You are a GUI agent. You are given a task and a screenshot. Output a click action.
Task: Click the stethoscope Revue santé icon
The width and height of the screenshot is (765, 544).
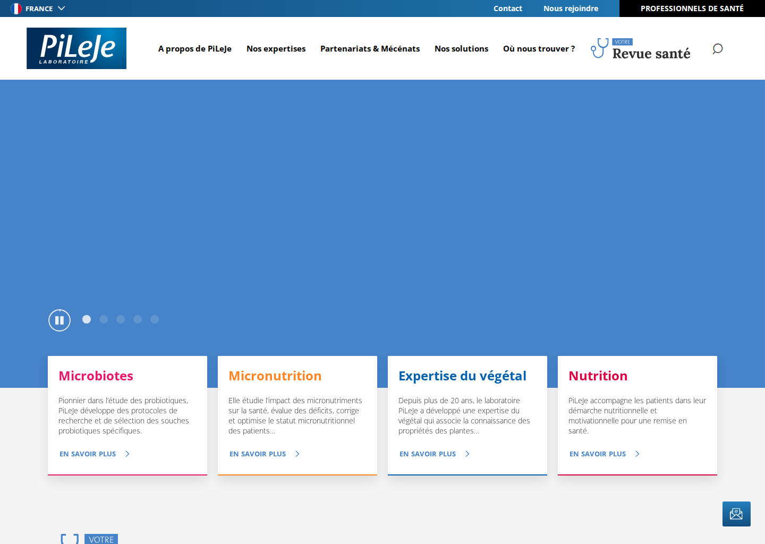[600, 48]
